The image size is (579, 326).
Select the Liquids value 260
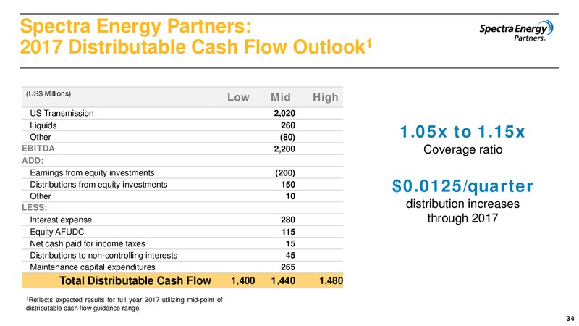click(x=288, y=125)
